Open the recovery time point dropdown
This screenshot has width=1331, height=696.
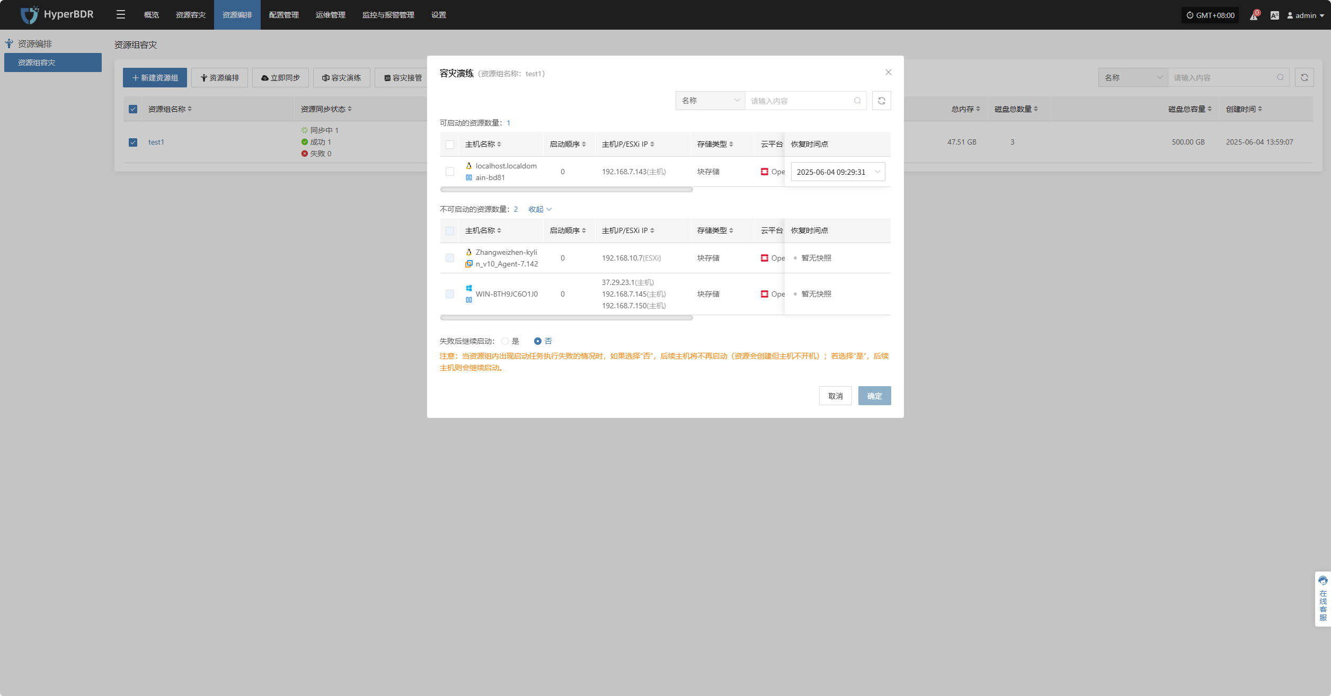coord(838,172)
